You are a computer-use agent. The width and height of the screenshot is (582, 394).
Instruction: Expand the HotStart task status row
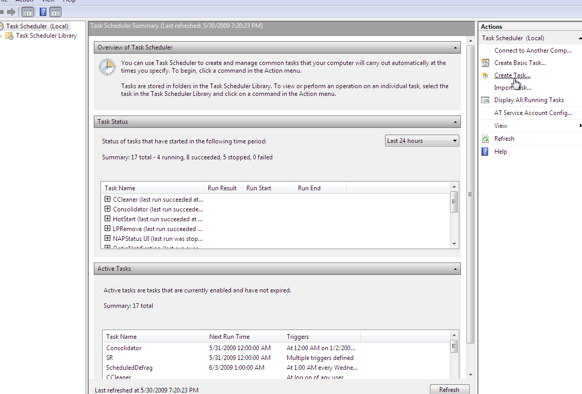click(107, 219)
